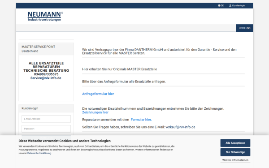Viewport: 269px width, 168px height.
Task: Focus the Passwort input field
Action: click(x=46, y=129)
